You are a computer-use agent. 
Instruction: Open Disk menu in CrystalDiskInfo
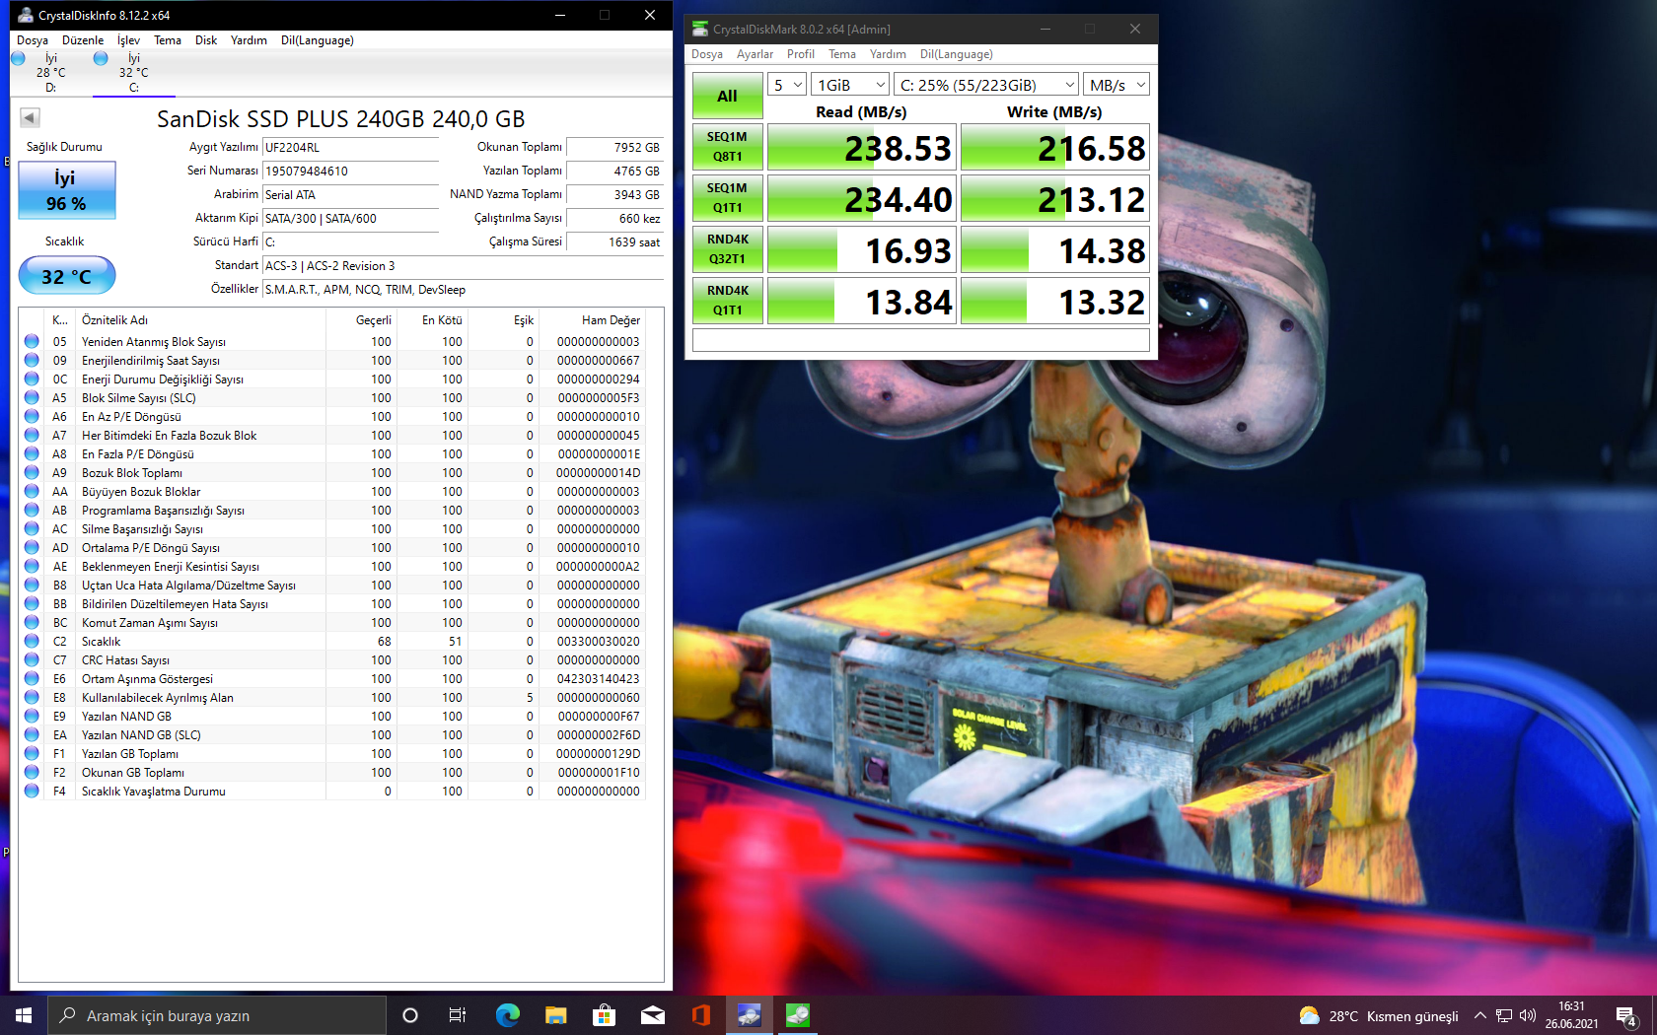(206, 40)
